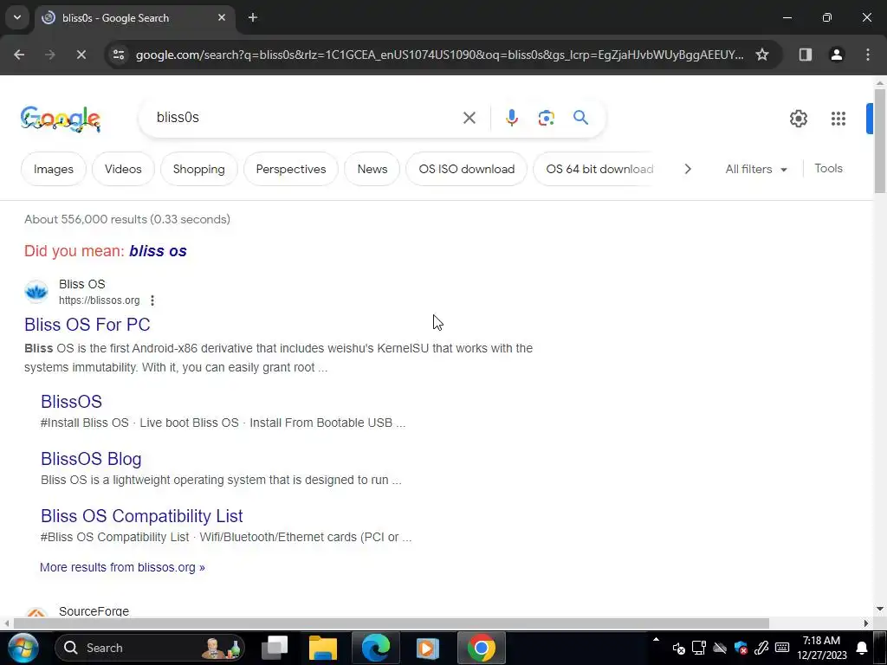This screenshot has width=887, height=665.
Task: Stop page loading with X button
Action: (x=81, y=55)
